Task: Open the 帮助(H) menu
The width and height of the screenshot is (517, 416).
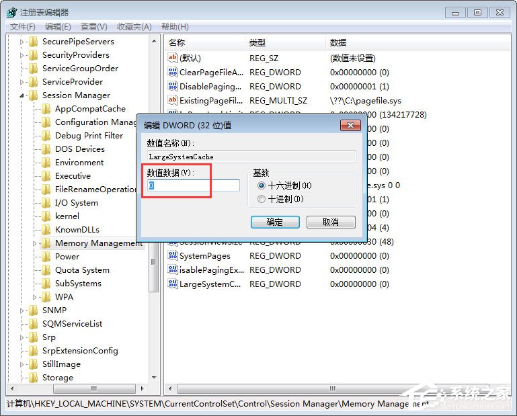Action: (x=175, y=27)
